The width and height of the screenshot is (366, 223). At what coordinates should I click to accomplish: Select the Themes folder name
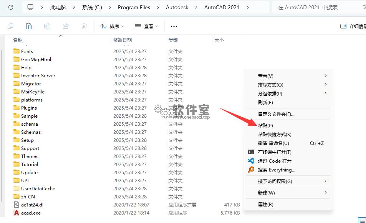click(x=30, y=156)
